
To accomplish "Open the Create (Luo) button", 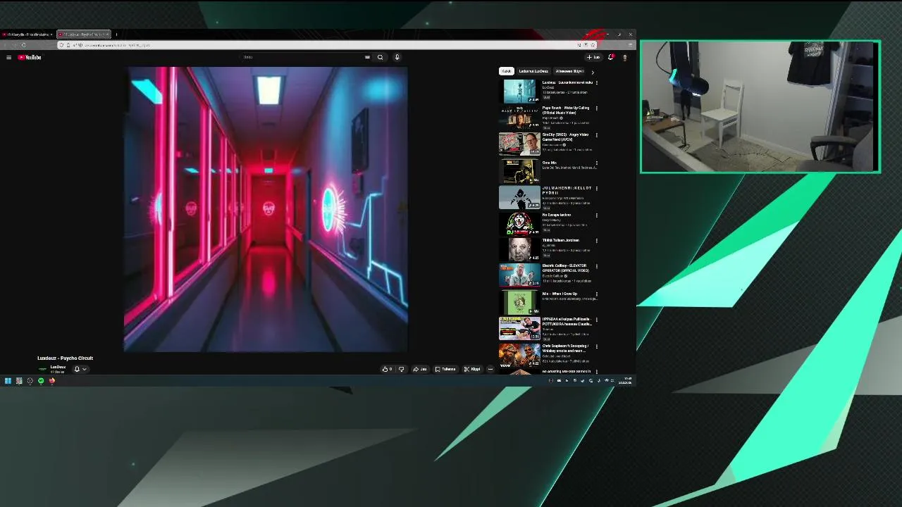I will pos(593,57).
